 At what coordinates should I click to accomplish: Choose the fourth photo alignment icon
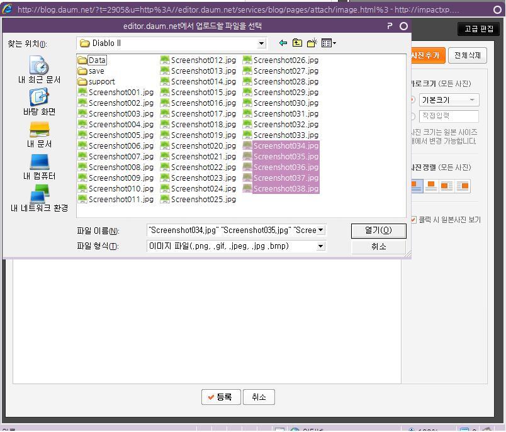462,186
